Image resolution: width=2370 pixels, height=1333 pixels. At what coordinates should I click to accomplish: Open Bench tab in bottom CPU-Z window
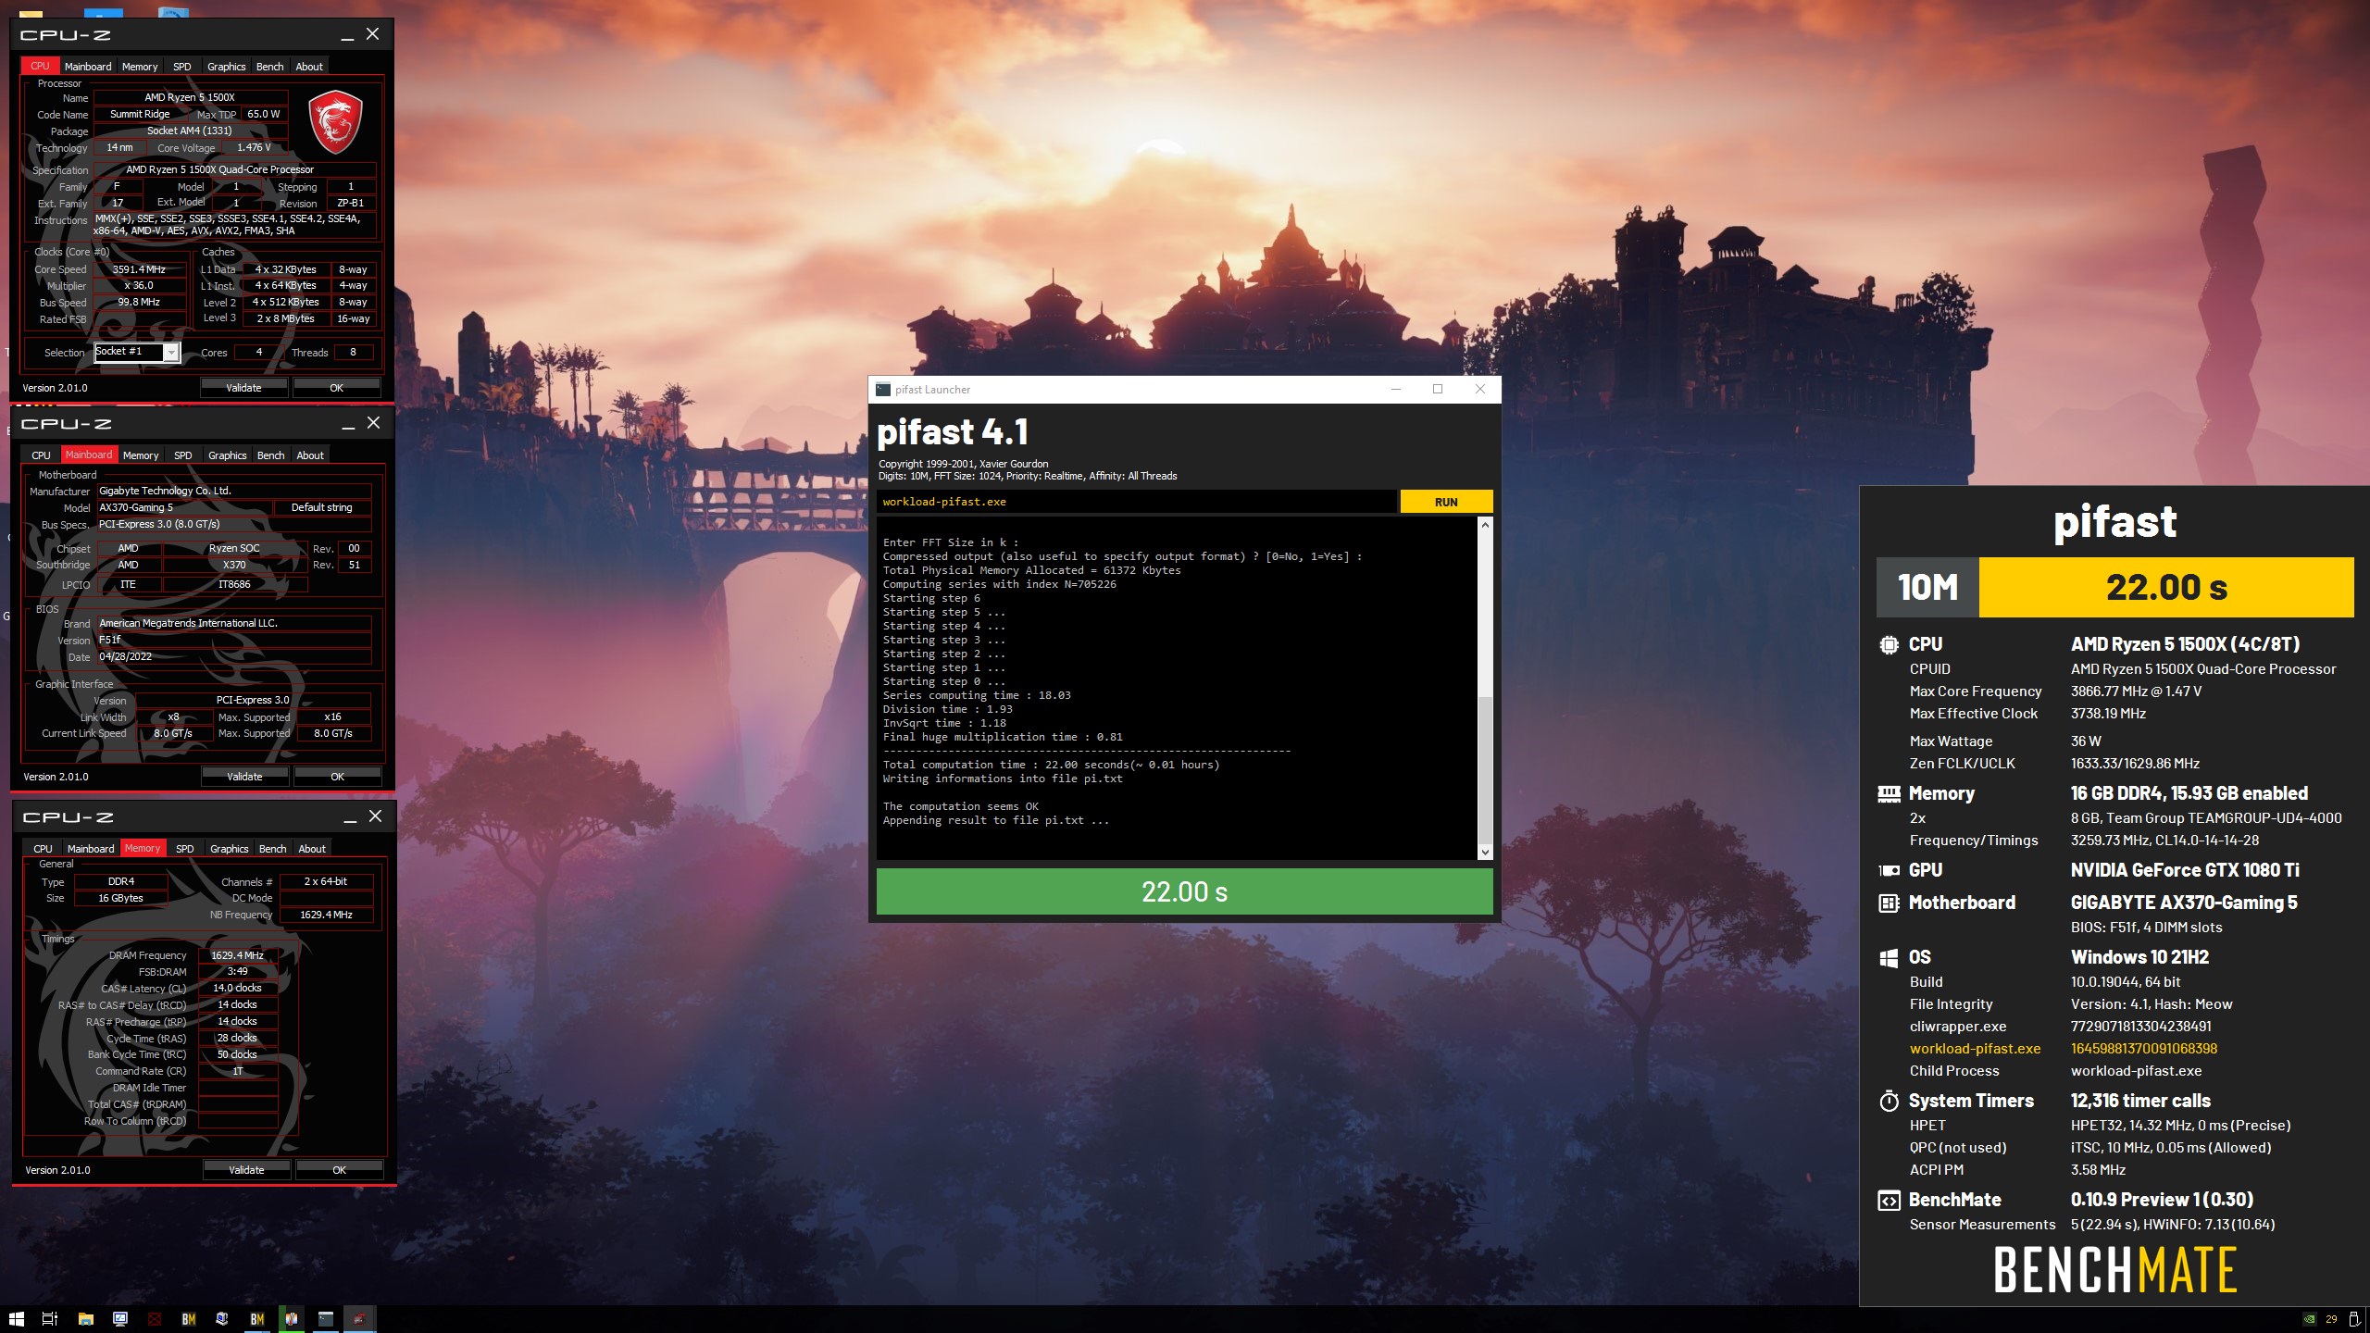(x=273, y=849)
